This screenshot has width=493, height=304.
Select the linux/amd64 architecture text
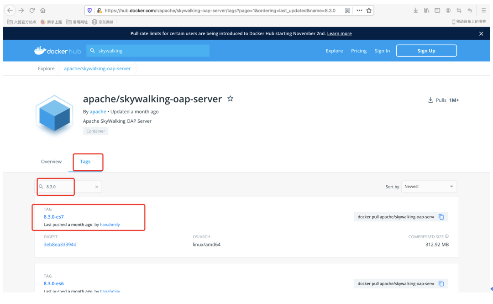tap(207, 245)
